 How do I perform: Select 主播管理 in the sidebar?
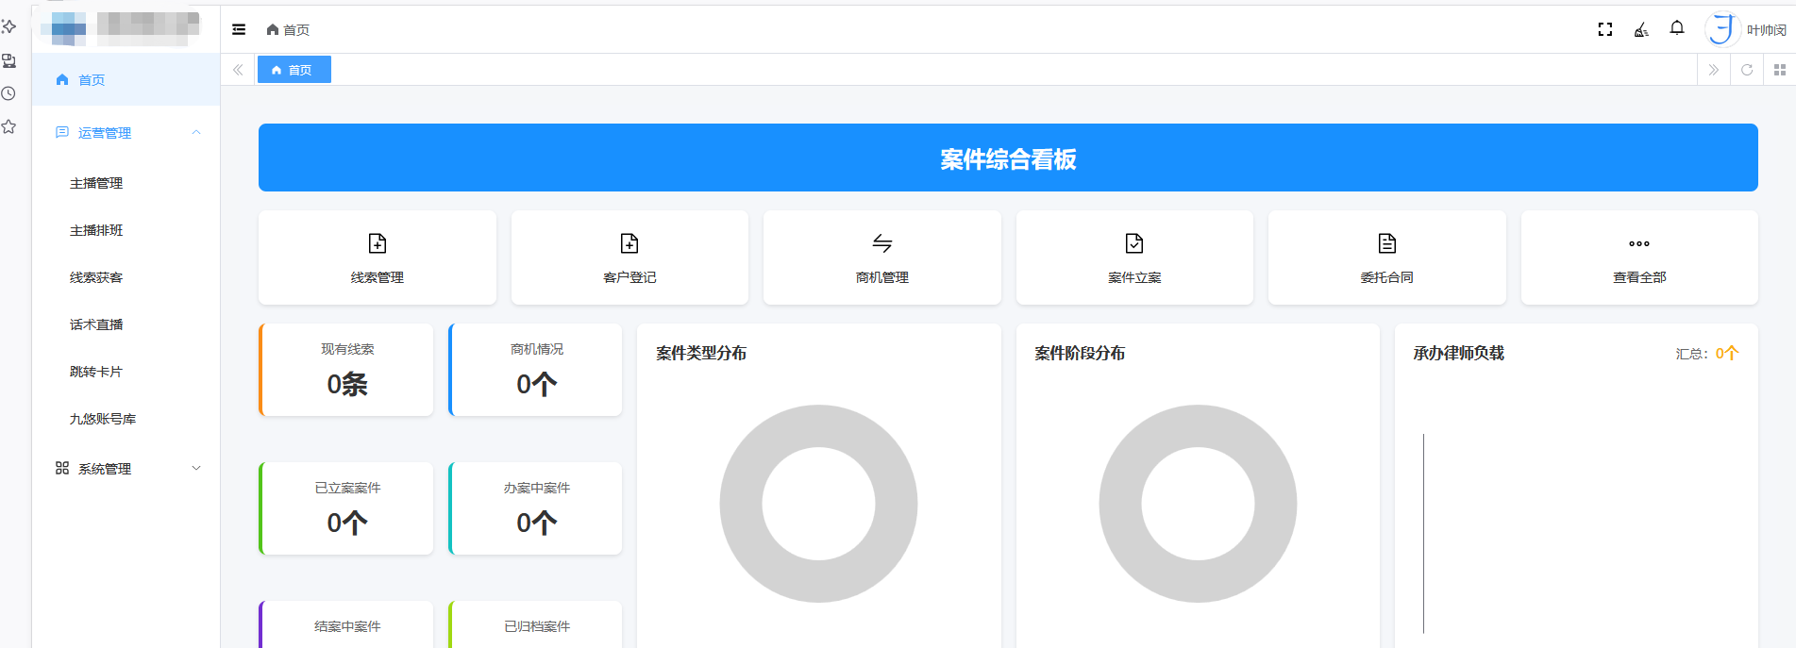[x=96, y=183]
